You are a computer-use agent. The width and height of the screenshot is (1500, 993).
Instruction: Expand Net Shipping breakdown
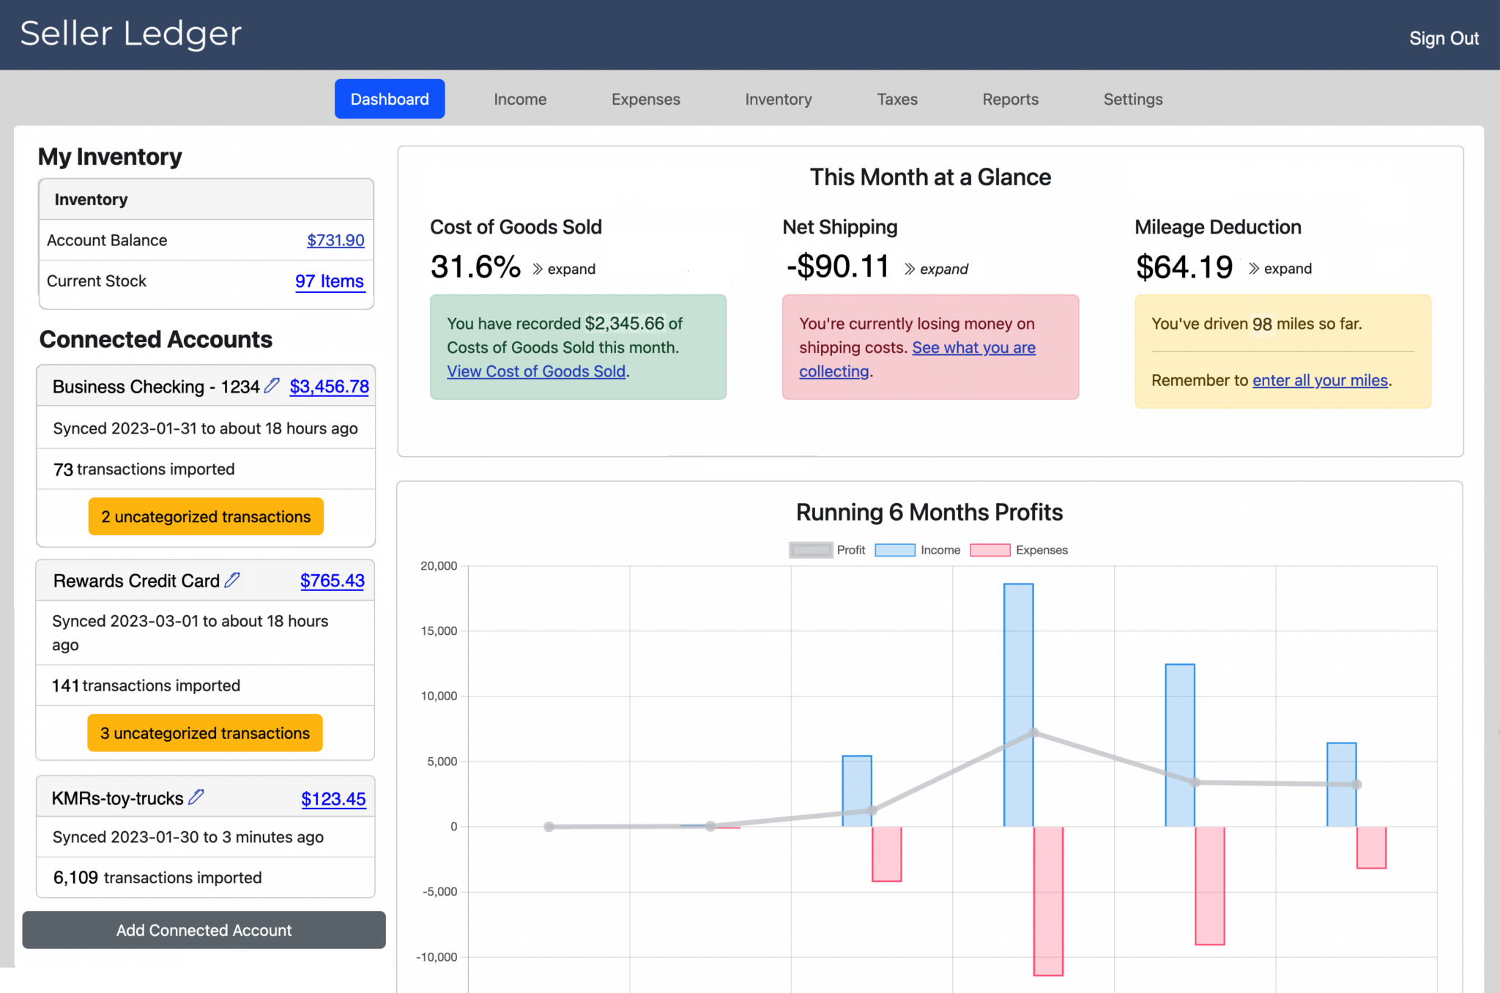[x=944, y=269]
